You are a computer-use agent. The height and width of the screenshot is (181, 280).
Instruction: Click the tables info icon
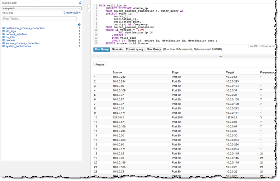(x=79, y=24)
